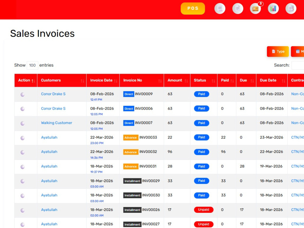Click Unpaid status of INV00026
Viewport: 304px width, 228px height.
[x=204, y=210]
